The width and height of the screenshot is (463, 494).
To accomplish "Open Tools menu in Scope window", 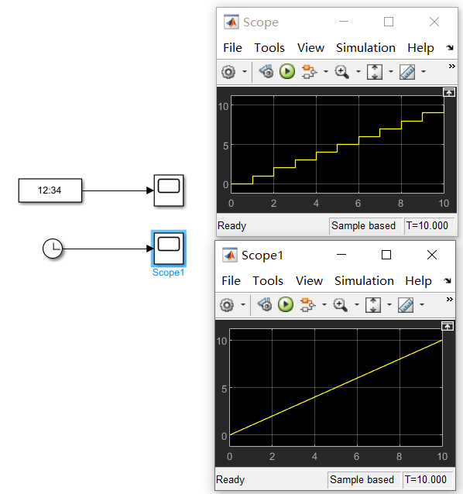I will pyautogui.click(x=269, y=48).
